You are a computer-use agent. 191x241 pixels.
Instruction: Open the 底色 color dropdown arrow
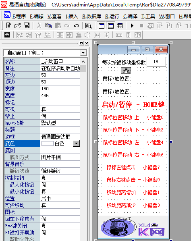pos(77,143)
